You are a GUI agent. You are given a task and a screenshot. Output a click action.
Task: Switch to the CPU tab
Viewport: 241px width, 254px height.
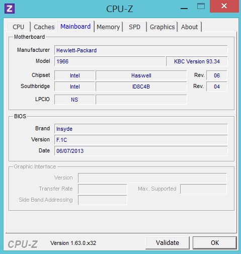[x=19, y=27]
